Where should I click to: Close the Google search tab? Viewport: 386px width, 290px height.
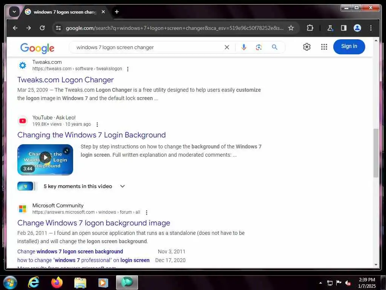coord(103,12)
